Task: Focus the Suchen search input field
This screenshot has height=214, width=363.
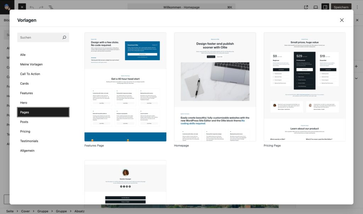Action: point(43,37)
